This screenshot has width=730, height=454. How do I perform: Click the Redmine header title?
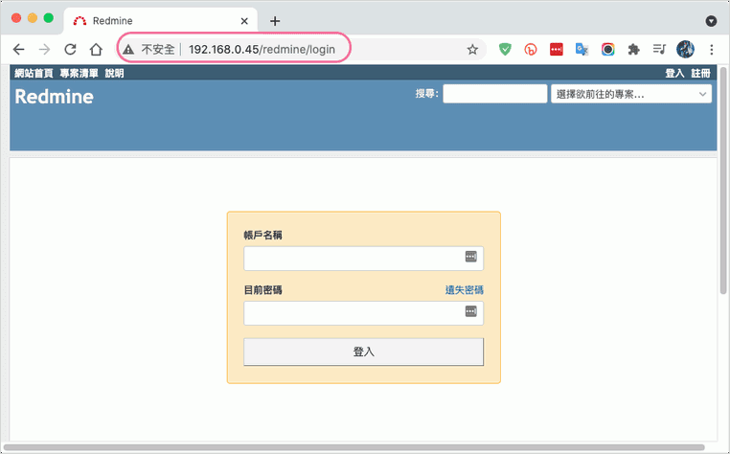click(x=54, y=97)
